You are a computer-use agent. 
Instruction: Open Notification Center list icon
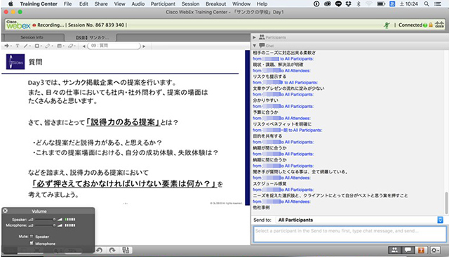click(x=438, y=4)
